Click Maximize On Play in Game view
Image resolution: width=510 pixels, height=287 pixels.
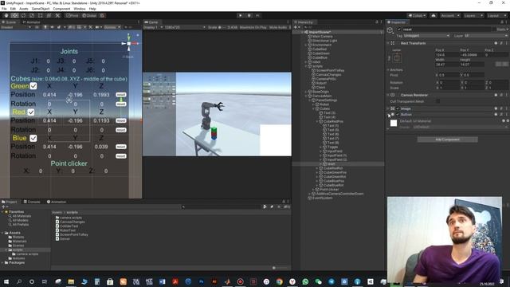(253, 27)
